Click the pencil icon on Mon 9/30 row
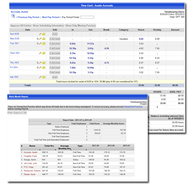 click(x=40, y=39)
